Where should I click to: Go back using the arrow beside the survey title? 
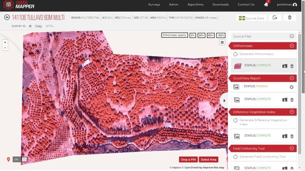7,18
